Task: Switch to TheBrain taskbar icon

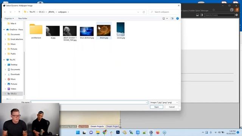Action: tap(151, 132)
